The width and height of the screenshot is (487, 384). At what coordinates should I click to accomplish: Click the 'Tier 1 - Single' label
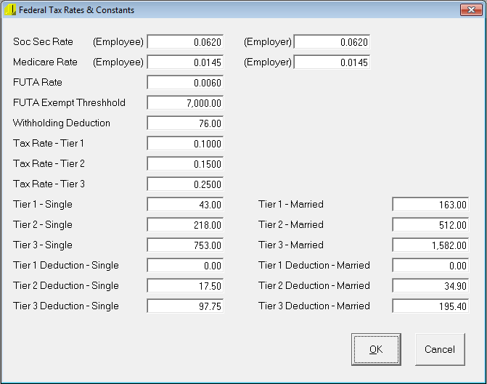click(43, 205)
